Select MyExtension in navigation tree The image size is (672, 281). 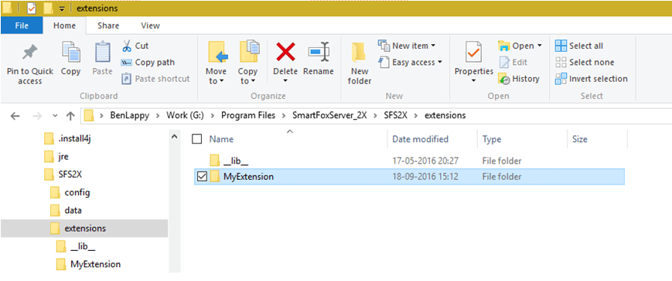click(88, 264)
